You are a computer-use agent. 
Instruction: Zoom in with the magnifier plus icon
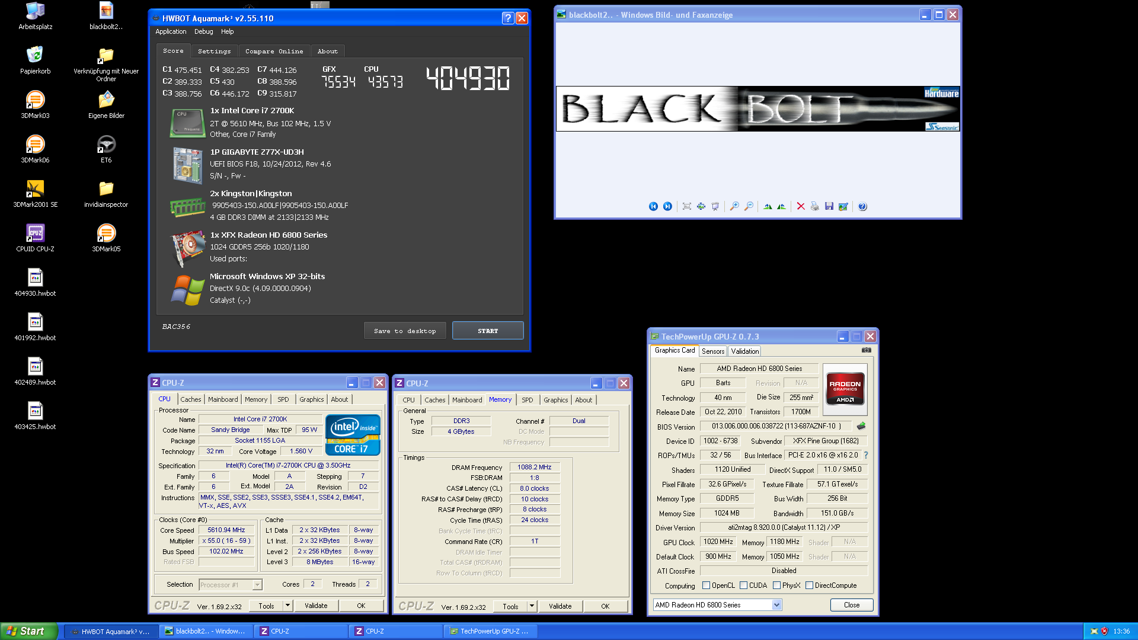pos(734,206)
